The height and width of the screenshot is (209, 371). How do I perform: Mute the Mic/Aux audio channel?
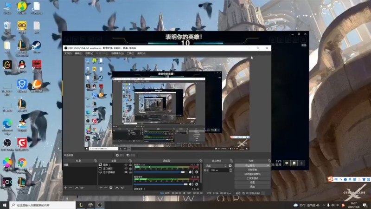(x=191, y=172)
